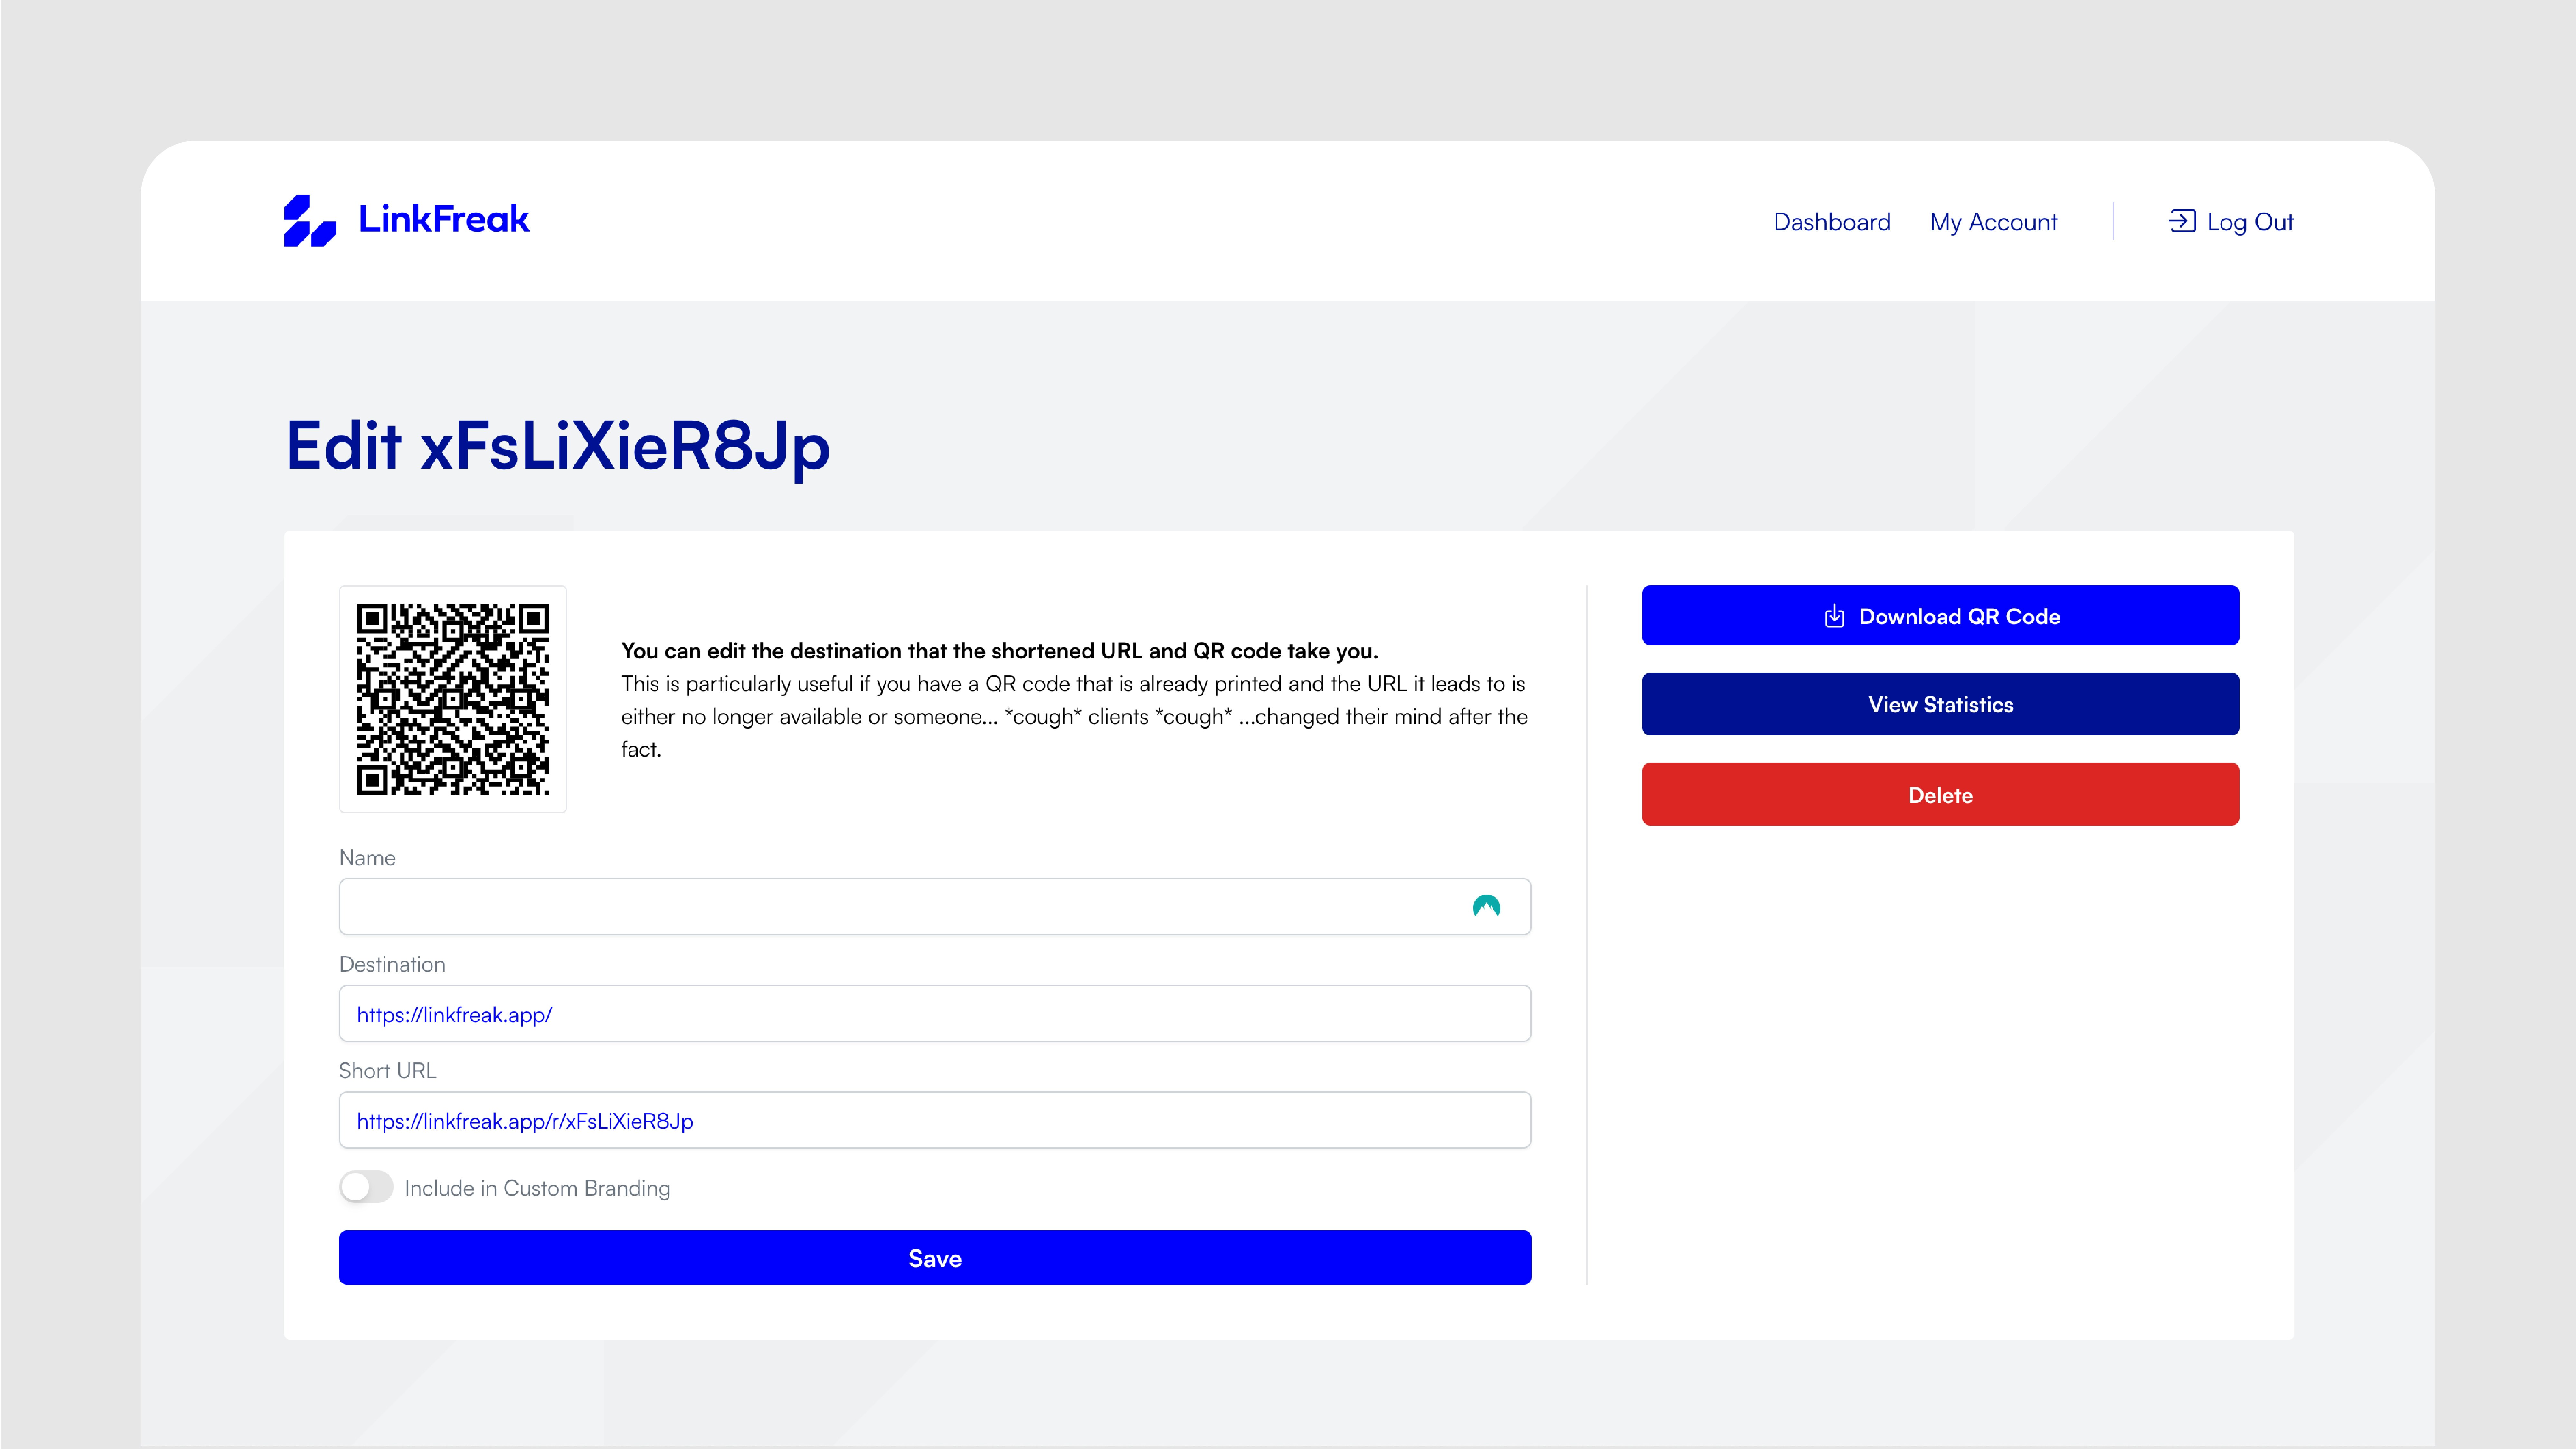Click the QR code image
The height and width of the screenshot is (1449, 2576).
coord(453,699)
